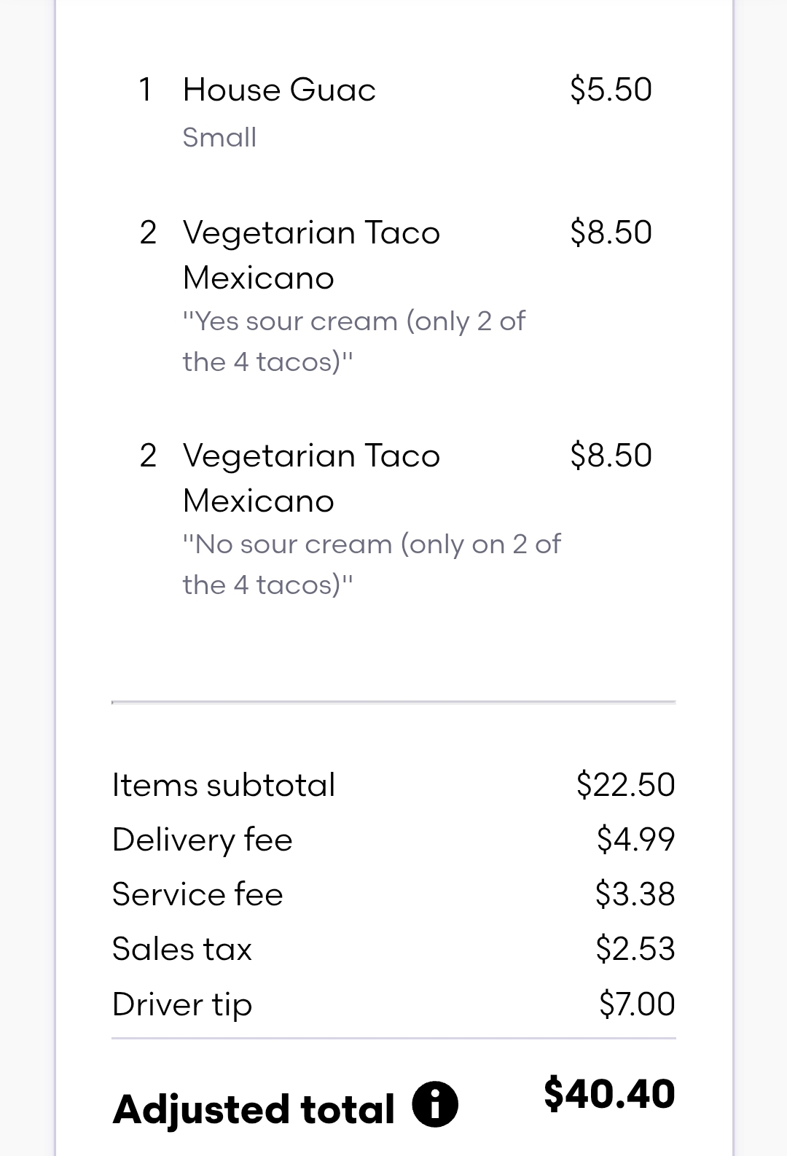787x1156 pixels.
Task: Click the quantity 1 next to House Guac
Action: click(x=146, y=90)
